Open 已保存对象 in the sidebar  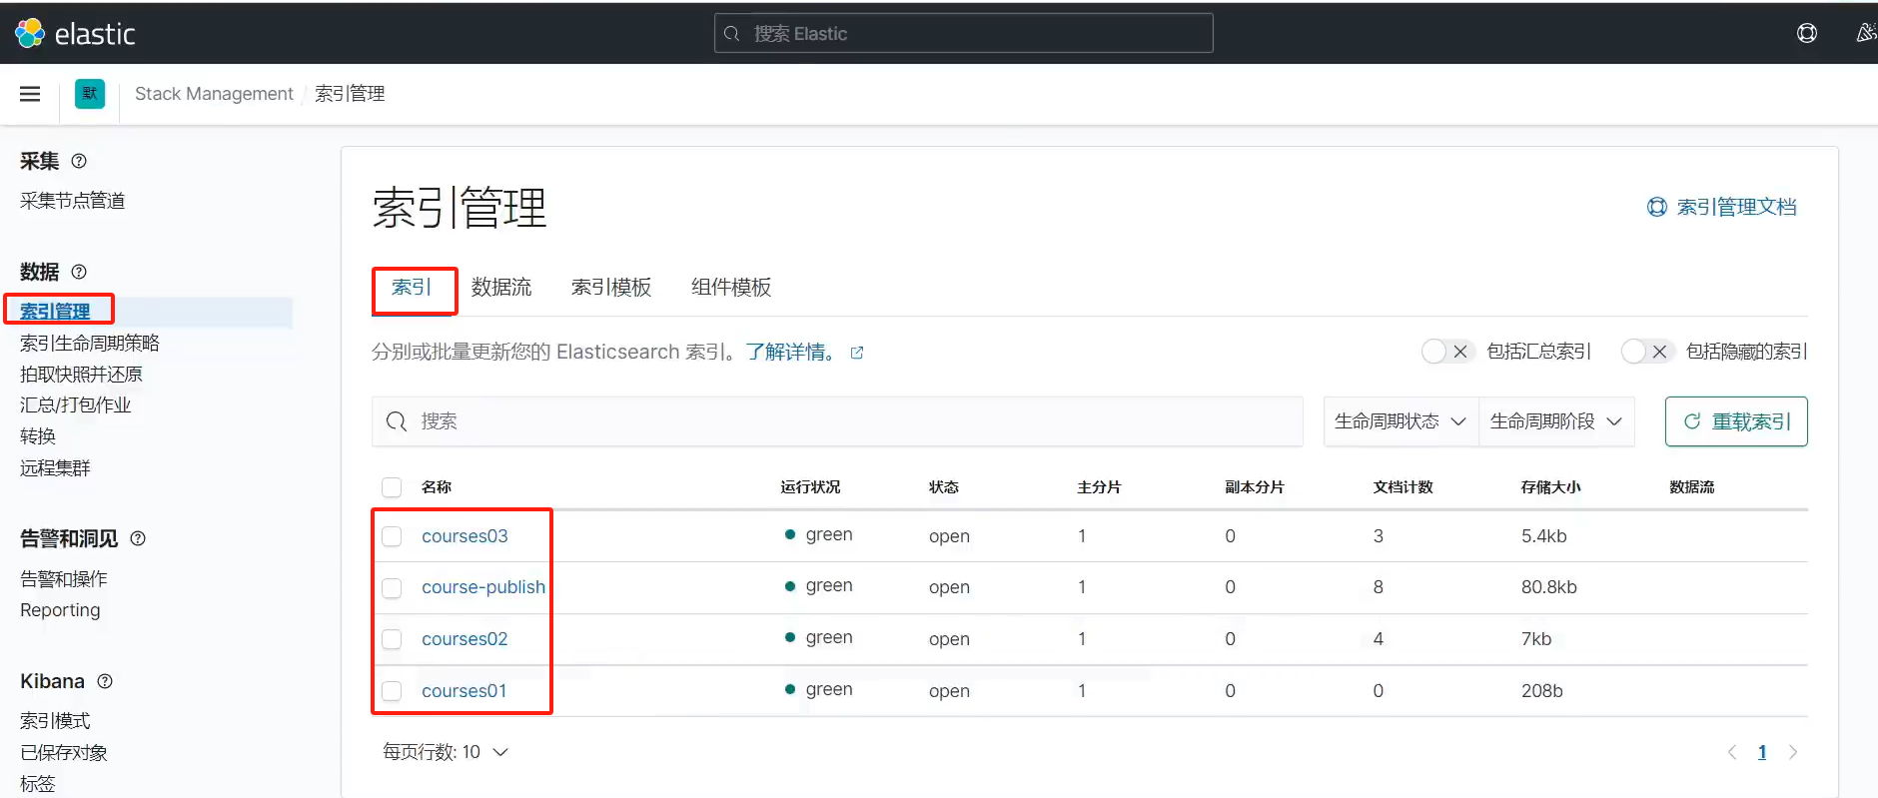pos(63,753)
